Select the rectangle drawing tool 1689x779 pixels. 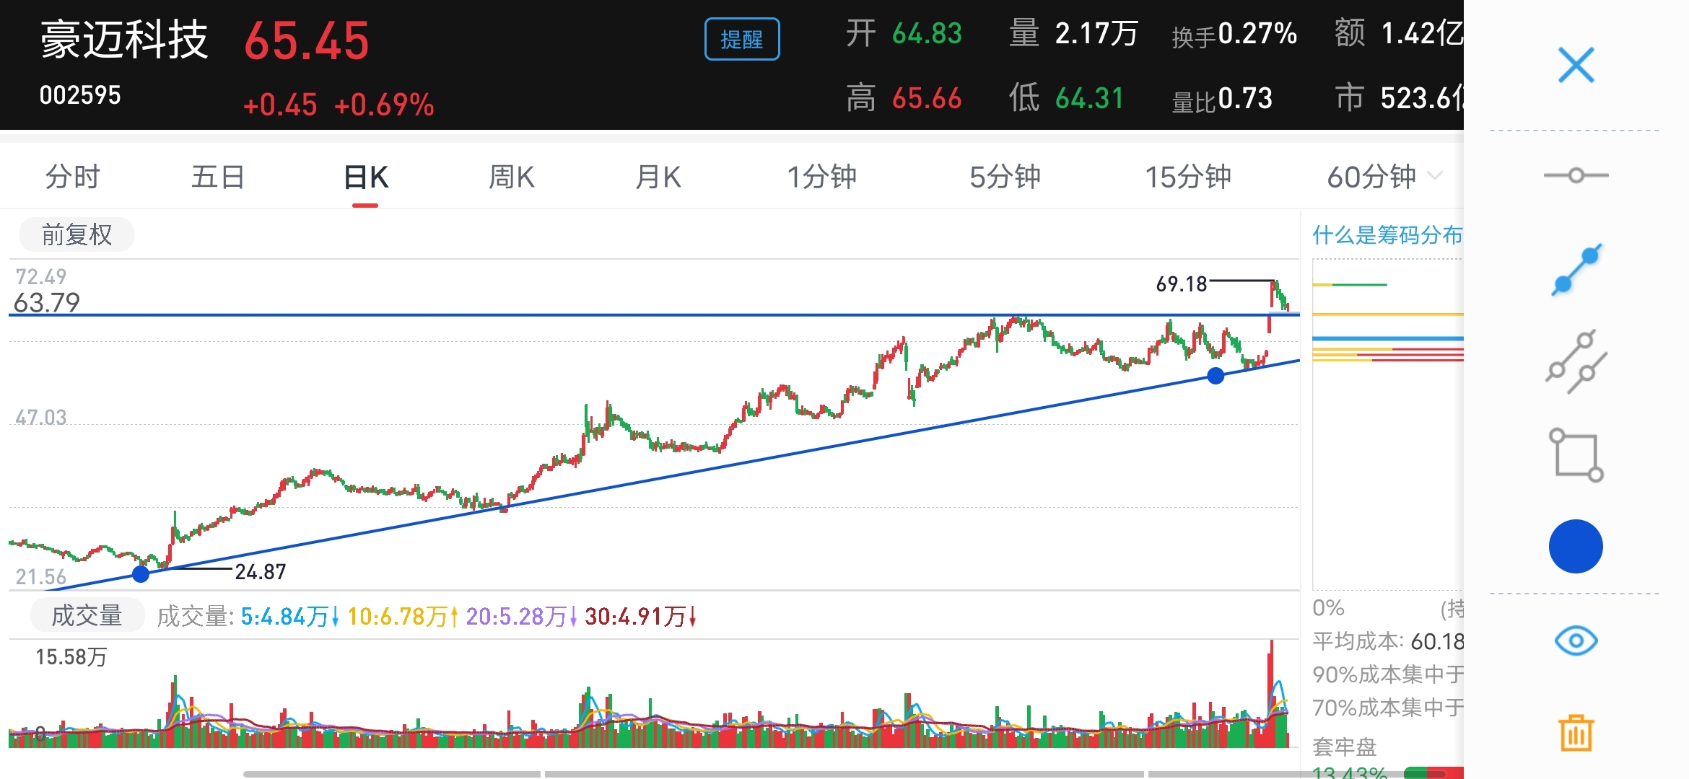pos(1576,455)
